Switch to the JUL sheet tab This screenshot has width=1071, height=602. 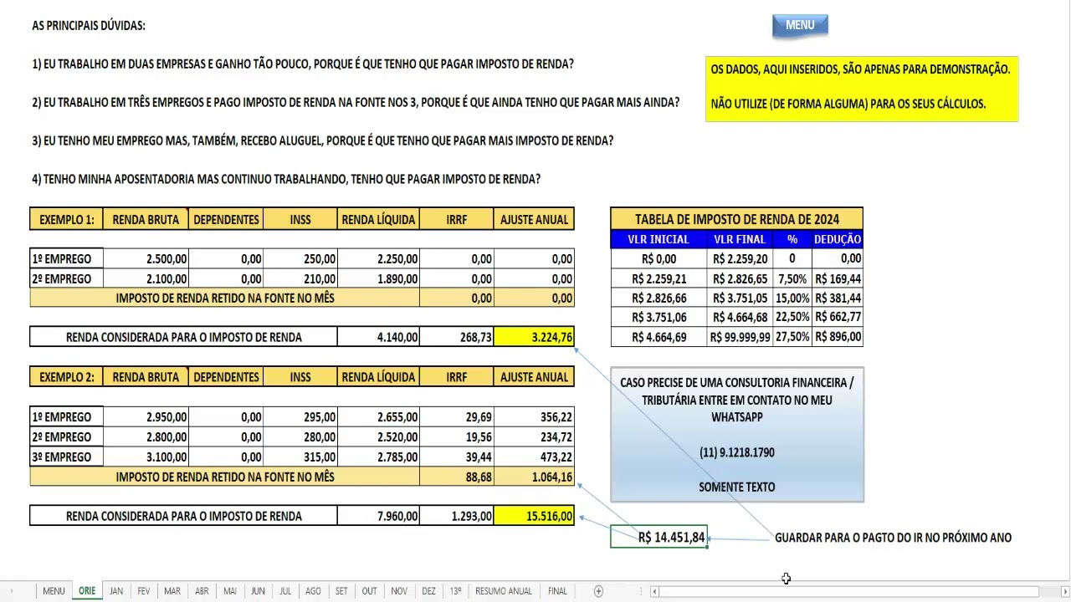pos(285,591)
